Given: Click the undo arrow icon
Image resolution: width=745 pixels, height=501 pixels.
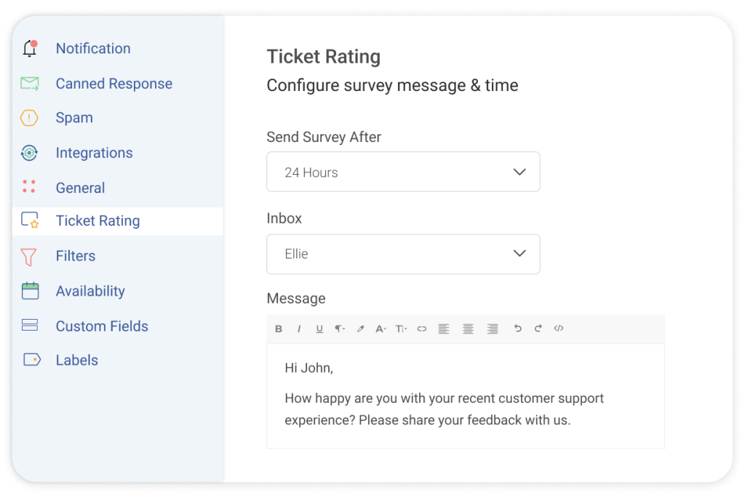Looking at the screenshot, I should 518,328.
